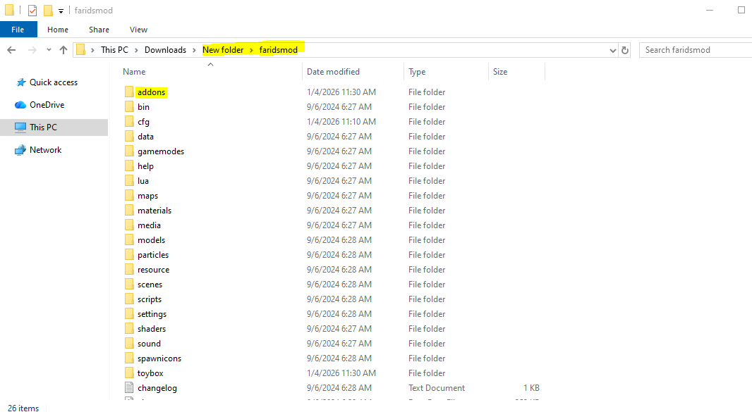Customize the Quick Access Toolbar via its dropdown arrow
This screenshot has width=752, height=412.
60,10
